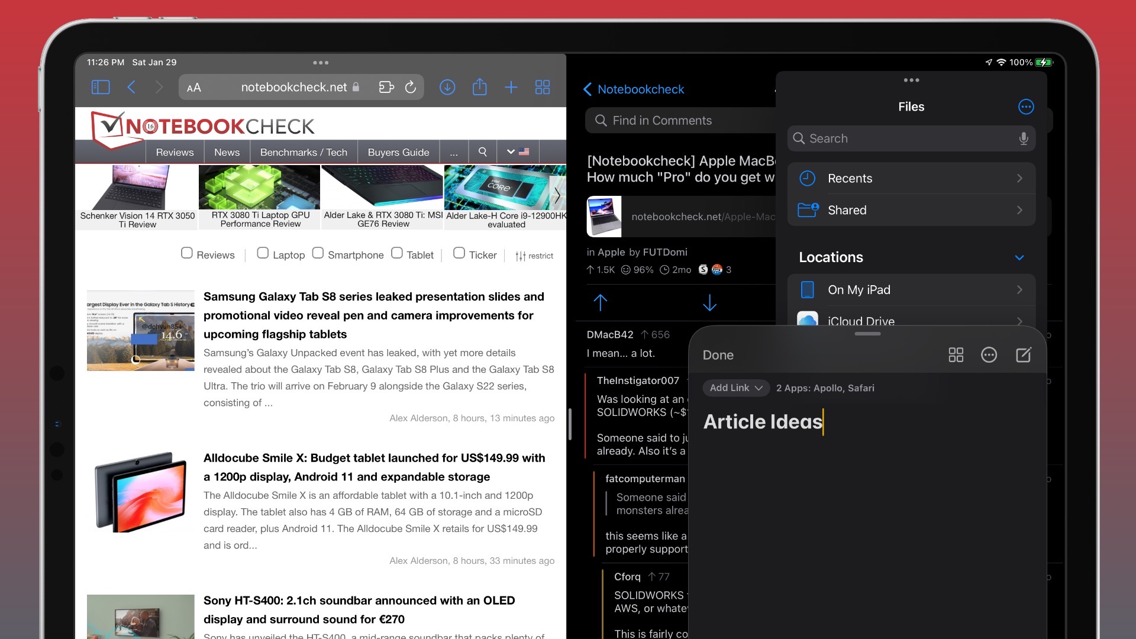Open Benchmarks / Tech menu
This screenshot has height=639, width=1136.
coord(304,153)
